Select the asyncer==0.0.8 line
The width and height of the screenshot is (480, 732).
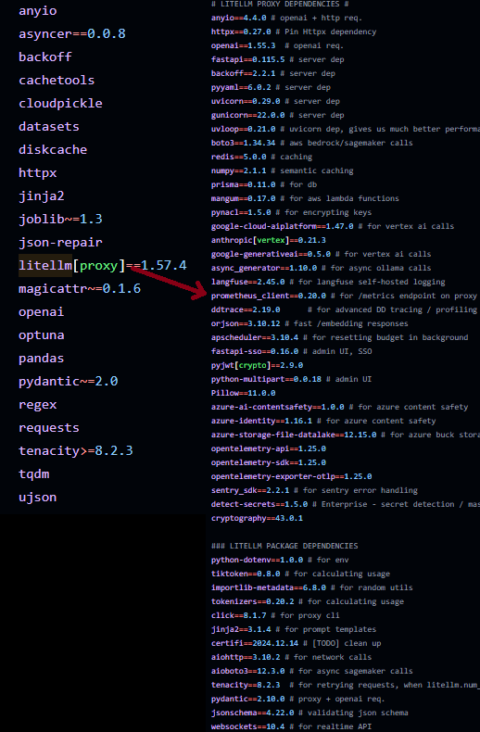tap(72, 33)
